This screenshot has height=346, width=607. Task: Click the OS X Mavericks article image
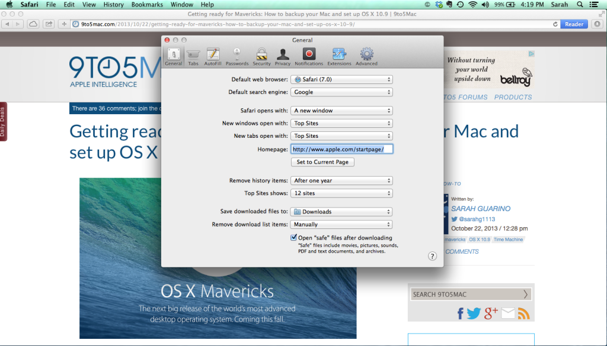[x=218, y=258]
